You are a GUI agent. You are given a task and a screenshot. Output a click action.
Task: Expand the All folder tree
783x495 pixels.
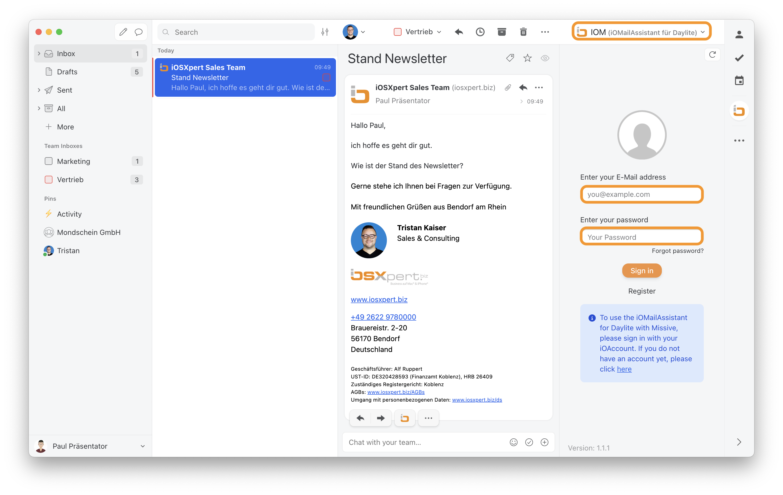[39, 108]
